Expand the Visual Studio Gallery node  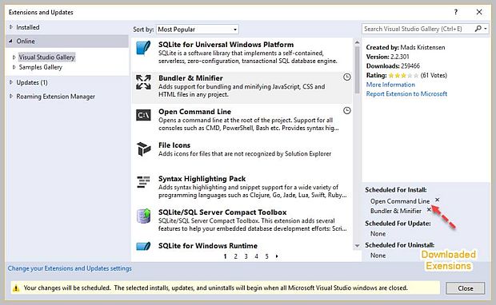tap(14, 57)
